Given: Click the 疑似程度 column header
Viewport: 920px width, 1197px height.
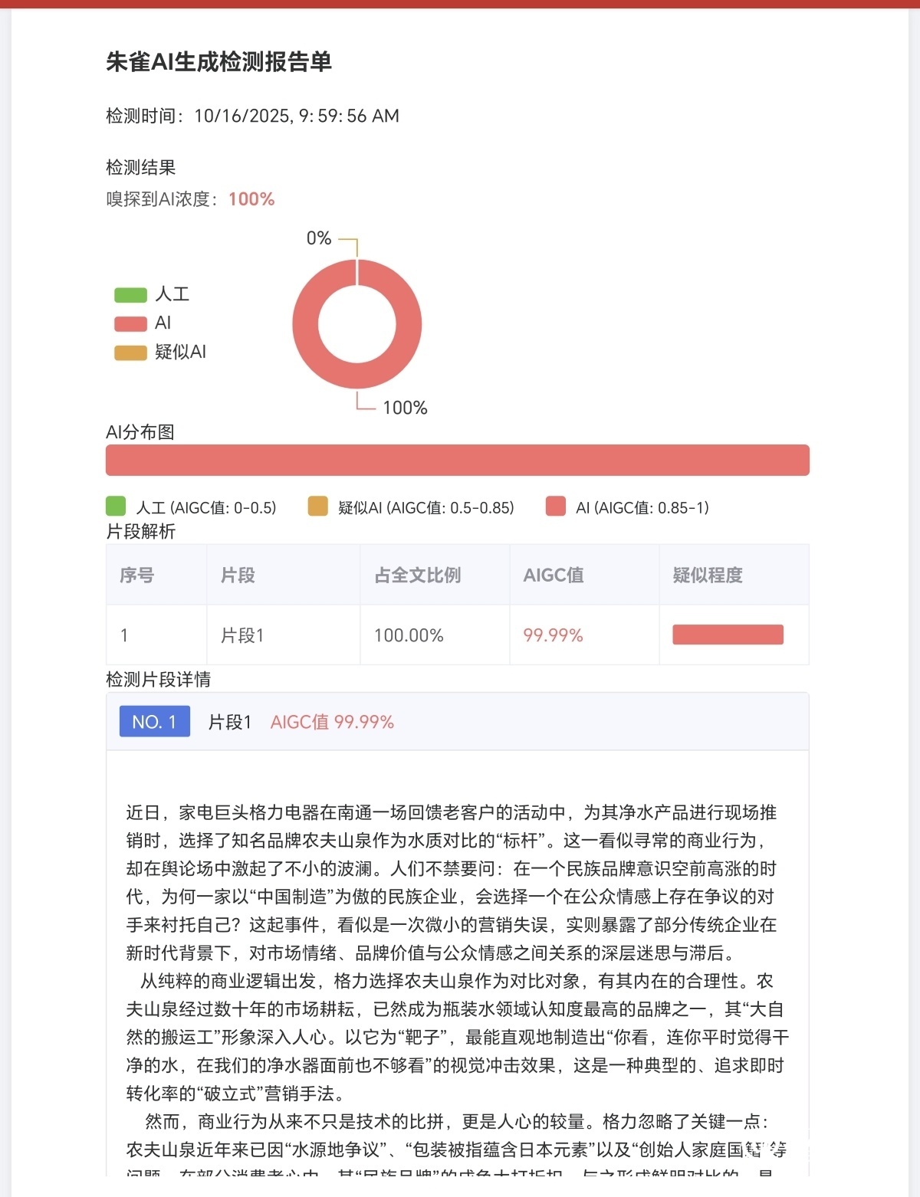Looking at the screenshot, I should click(x=708, y=575).
